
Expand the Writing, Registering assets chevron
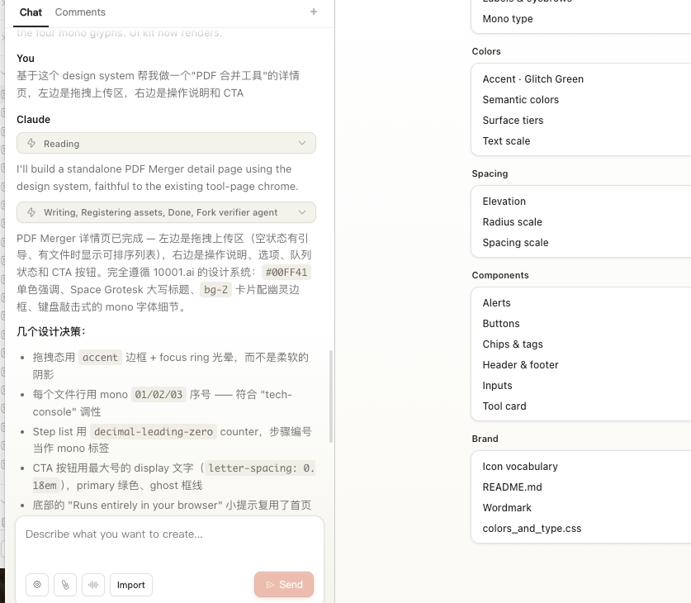point(302,212)
